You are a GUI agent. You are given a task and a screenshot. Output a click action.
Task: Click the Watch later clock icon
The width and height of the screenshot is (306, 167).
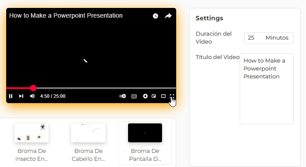(x=155, y=16)
